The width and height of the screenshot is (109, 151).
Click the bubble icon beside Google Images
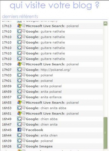[23, 146]
